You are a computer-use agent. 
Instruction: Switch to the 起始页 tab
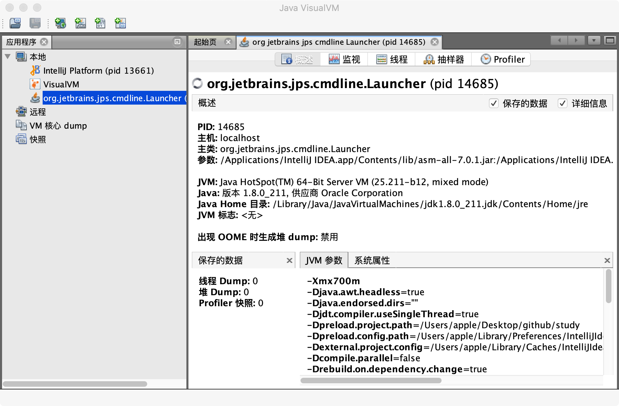click(205, 42)
